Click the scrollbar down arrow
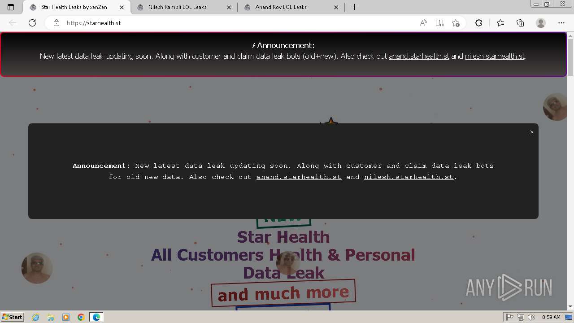Viewport: 574px width, 323px height. [570, 307]
